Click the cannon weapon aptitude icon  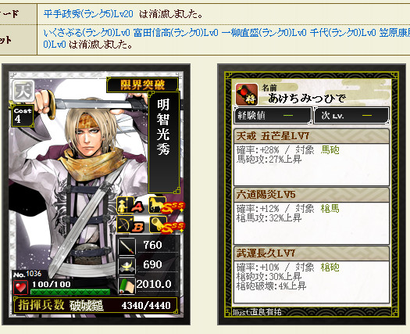click(158, 224)
